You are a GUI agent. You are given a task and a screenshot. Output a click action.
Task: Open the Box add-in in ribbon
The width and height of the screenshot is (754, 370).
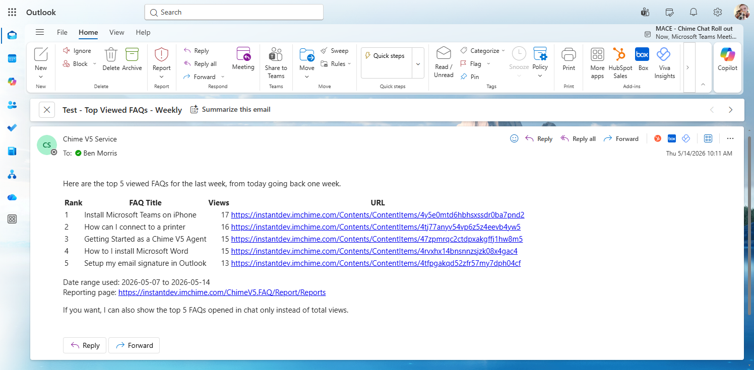[x=643, y=59]
